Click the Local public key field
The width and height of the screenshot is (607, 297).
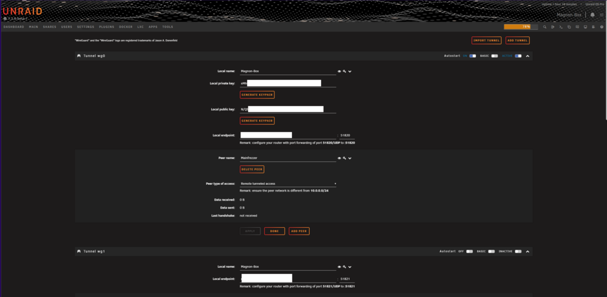[x=288, y=110]
